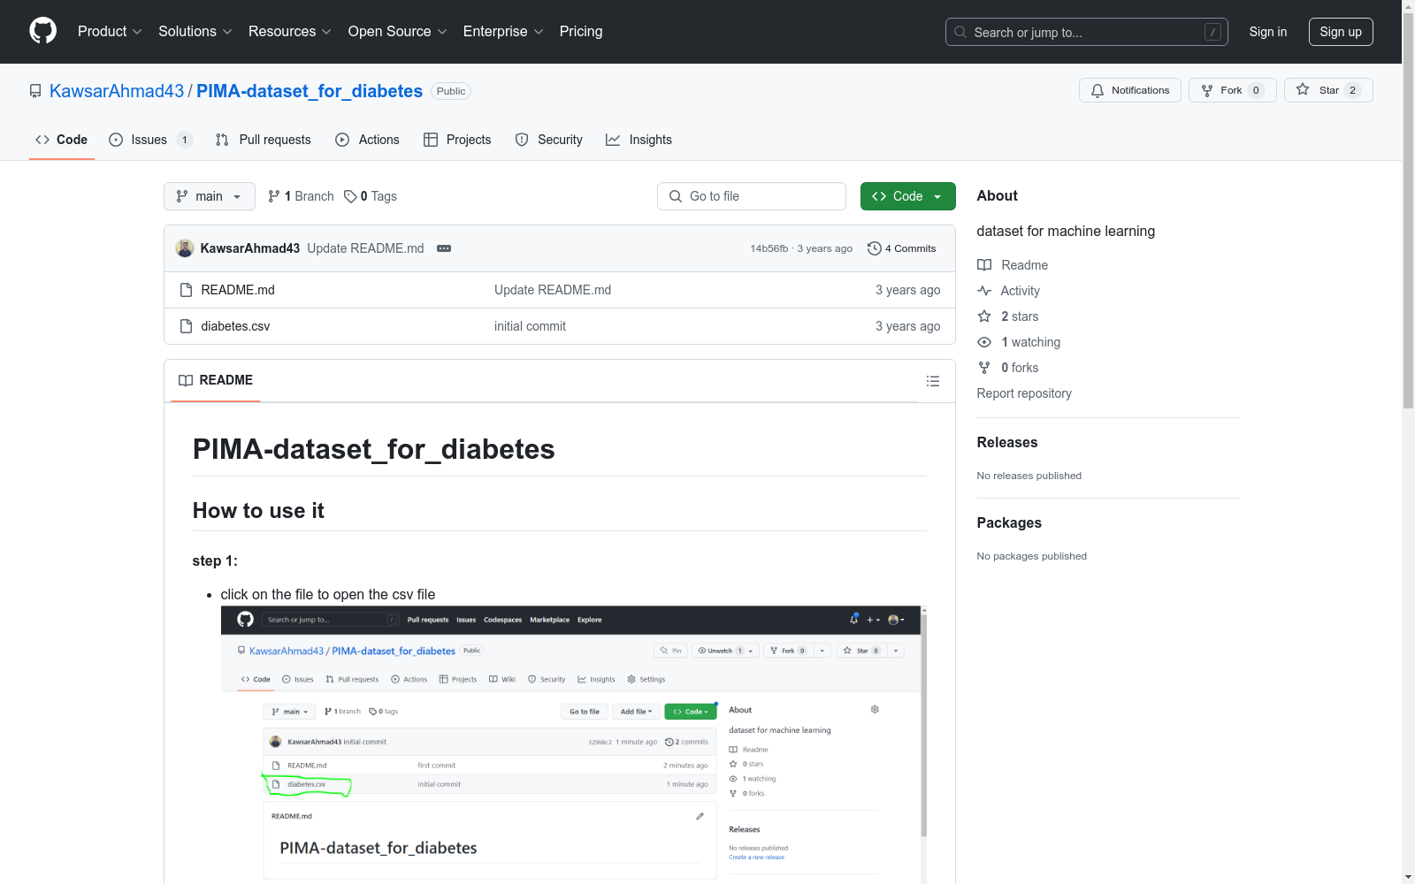Screen dimensions: 1415x884
Task: View 4 Commits history
Action: 901,248
